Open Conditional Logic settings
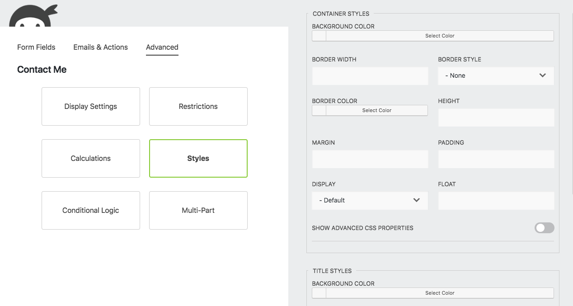 (x=90, y=210)
